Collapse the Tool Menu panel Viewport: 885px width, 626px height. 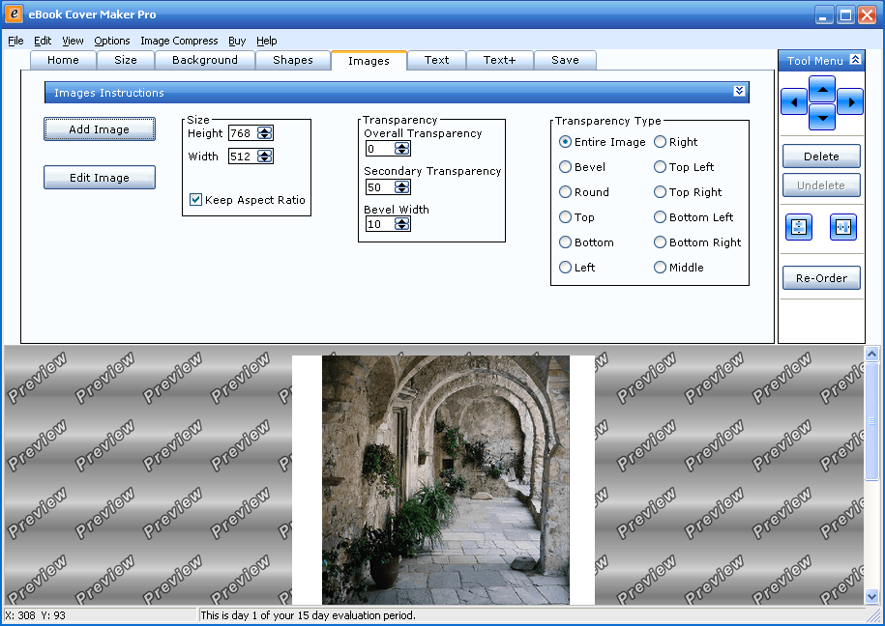click(854, 60)
